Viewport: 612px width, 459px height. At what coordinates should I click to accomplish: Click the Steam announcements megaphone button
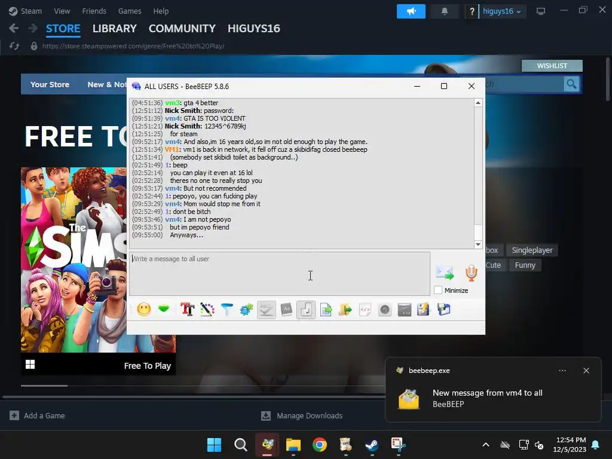pos(411,11)
